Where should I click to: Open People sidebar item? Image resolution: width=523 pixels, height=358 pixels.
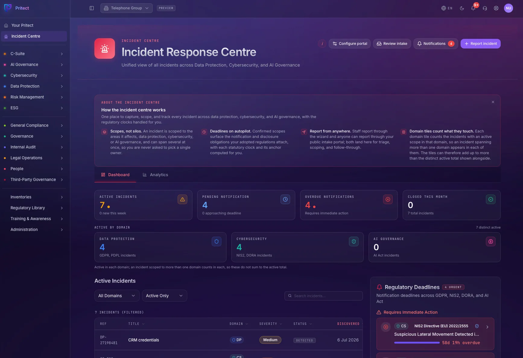point(34,169)
